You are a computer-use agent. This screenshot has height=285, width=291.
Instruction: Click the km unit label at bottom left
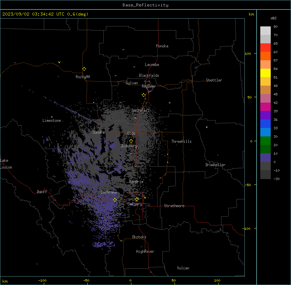tap(5, 281)
